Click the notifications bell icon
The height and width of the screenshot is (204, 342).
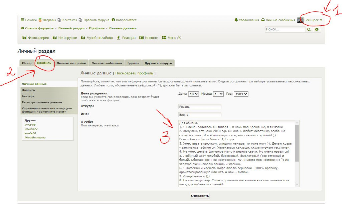[x=236, y=20]
